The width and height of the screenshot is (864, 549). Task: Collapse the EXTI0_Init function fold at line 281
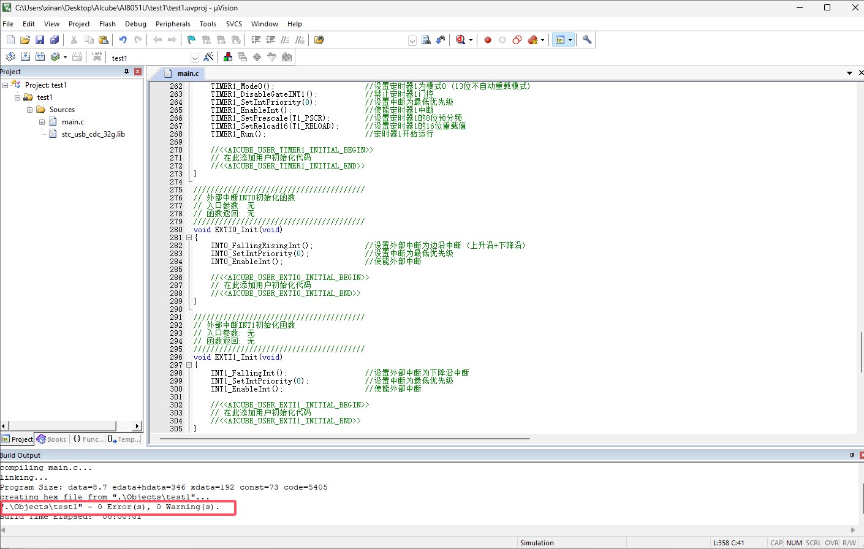[189, 238]
